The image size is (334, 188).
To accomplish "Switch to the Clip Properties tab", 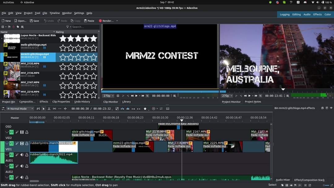I will pyautogui.click(x=61, y=101).
